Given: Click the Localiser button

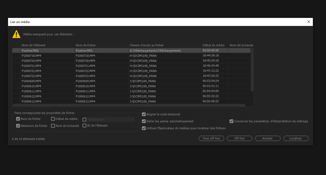Looking at the screenshot, I should click(296, 138).
